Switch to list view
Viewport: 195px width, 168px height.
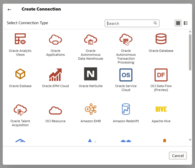click(x=186, y=23)
